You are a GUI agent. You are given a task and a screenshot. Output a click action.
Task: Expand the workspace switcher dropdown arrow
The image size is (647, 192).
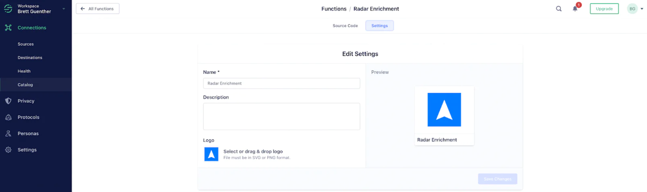63,9
